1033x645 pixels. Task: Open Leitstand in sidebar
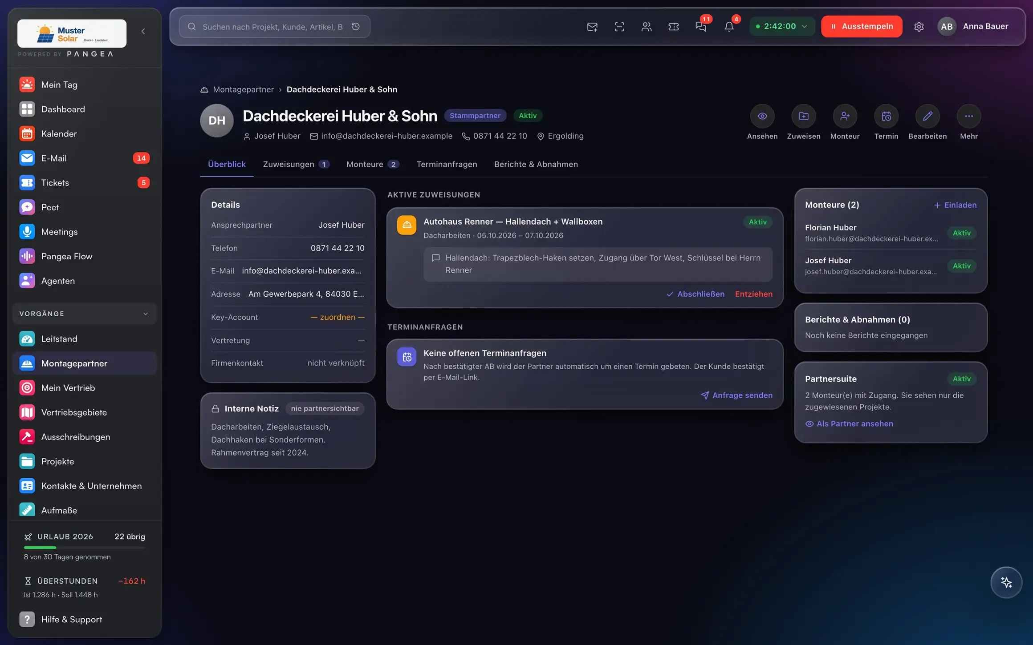tap(85, 339)
